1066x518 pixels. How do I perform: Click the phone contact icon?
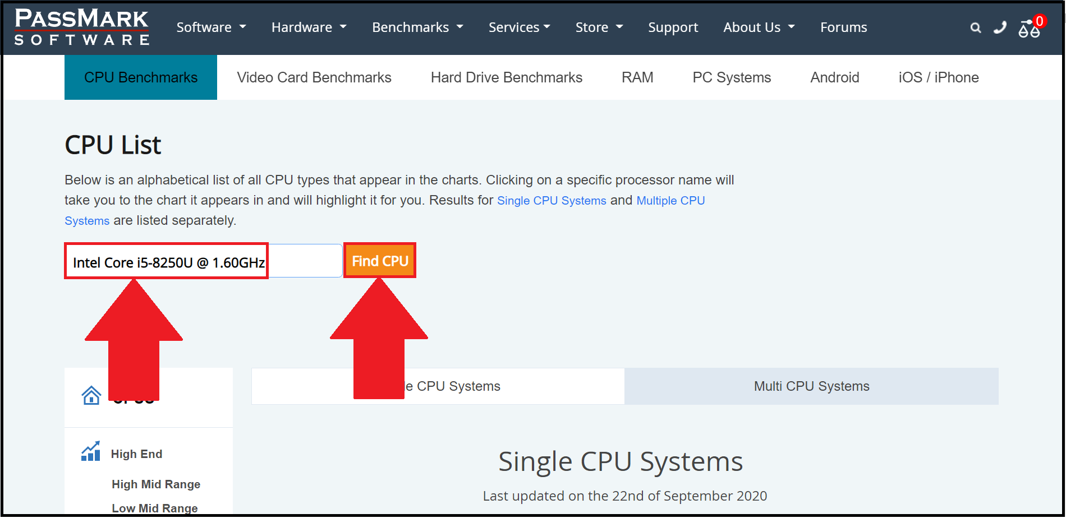[1000, 27]
